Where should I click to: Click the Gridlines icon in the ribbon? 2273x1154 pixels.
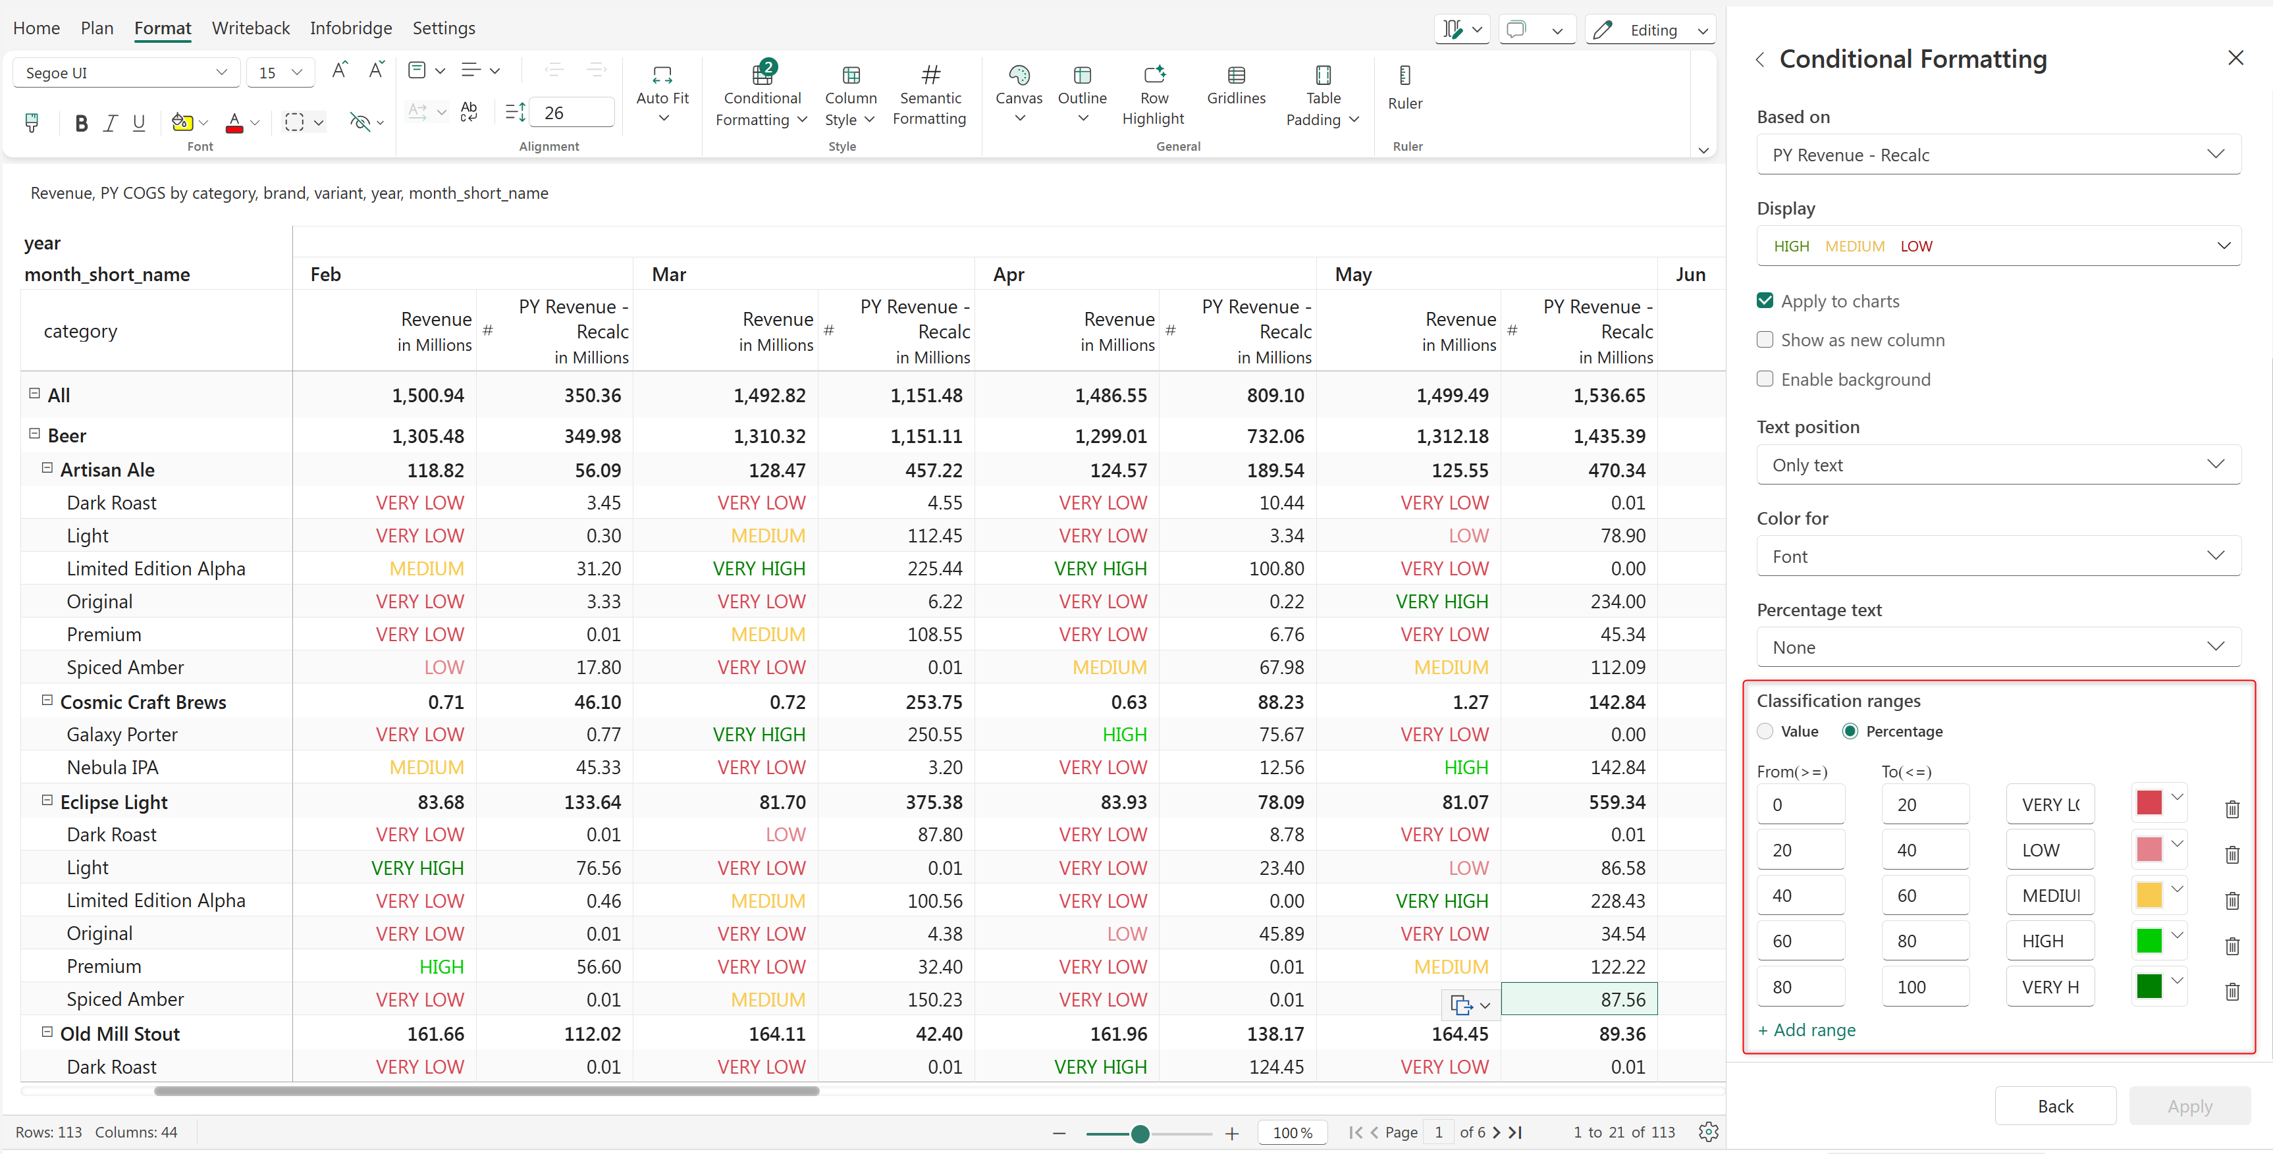click(x=1235, y=76)
